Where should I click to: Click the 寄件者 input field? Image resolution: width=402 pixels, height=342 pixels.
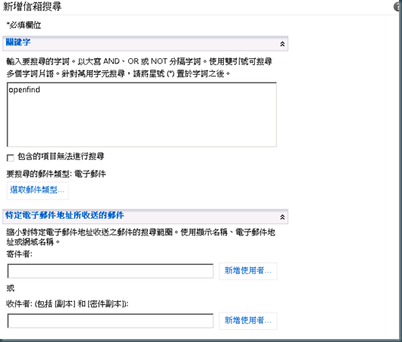tap(110, 271)
